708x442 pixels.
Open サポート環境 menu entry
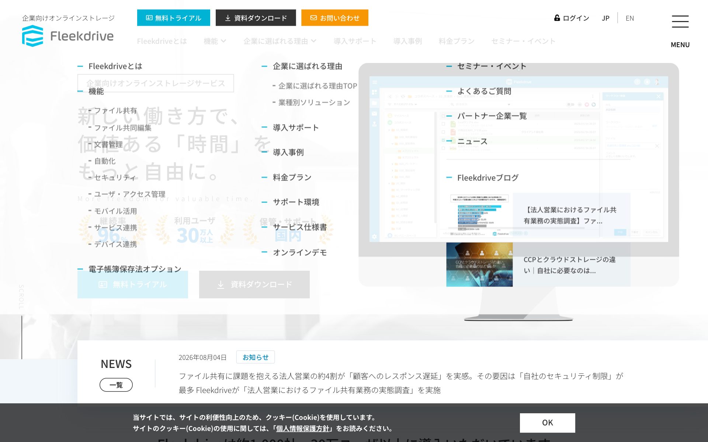click(x=296, y=202)
